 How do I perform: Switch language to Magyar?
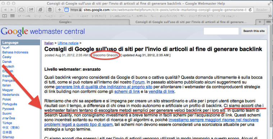(x=8, y=90)
